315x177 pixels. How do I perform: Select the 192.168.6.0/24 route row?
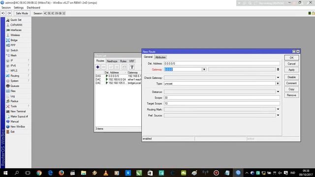[118, 80]
